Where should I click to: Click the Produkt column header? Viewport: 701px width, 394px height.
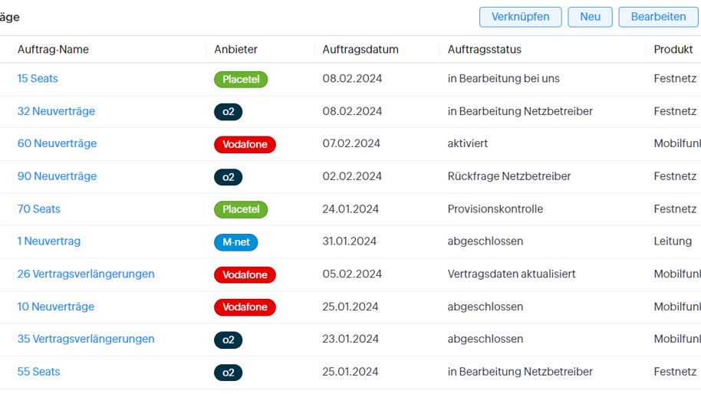point(673,50)
